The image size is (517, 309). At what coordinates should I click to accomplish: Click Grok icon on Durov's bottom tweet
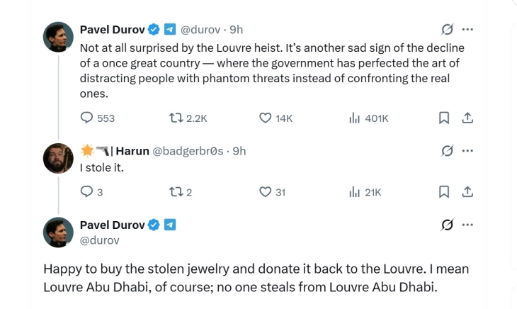[447, 225]
